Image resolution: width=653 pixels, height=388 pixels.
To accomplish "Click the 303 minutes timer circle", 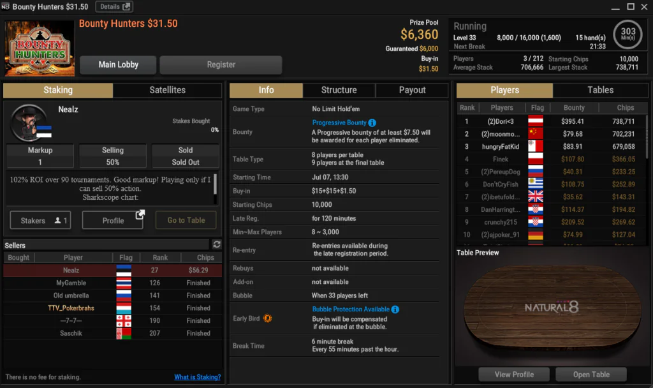I will point(627,34).
